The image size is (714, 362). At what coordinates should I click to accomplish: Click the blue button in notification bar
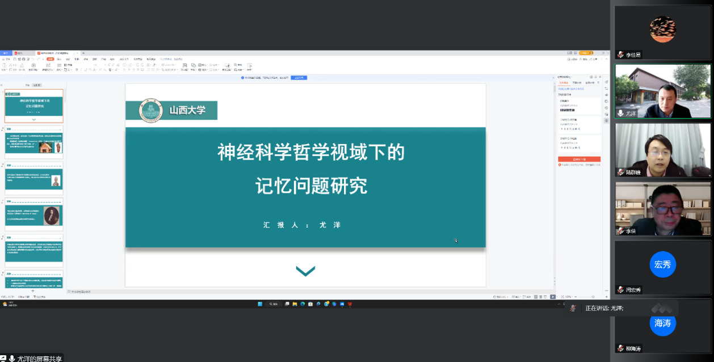coord(299,77)
